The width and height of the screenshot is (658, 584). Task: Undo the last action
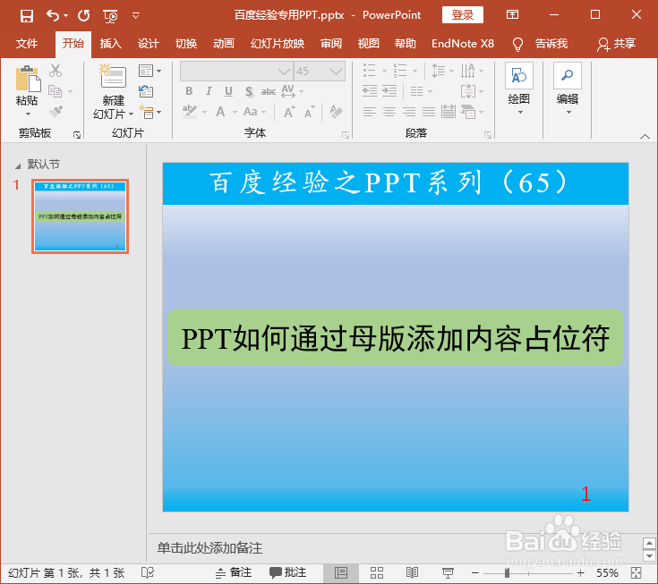coord(53,16)
